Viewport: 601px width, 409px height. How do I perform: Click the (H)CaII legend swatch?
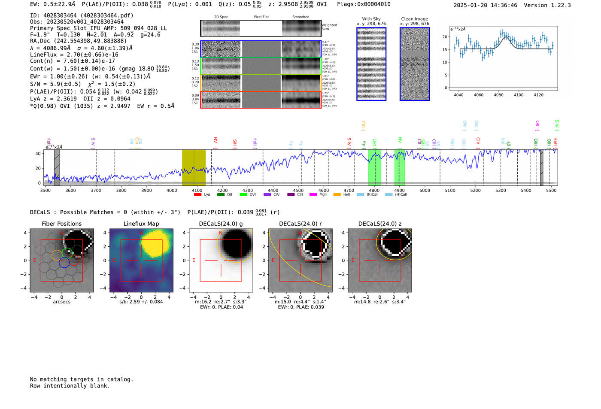(x=389, y=194)
